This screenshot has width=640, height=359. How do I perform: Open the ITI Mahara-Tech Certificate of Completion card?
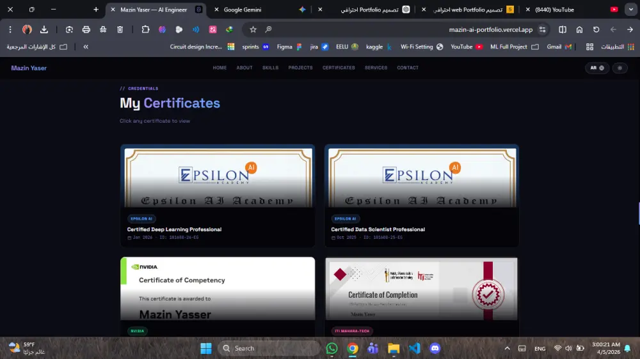pyautogui.click(x=422, y=296)
